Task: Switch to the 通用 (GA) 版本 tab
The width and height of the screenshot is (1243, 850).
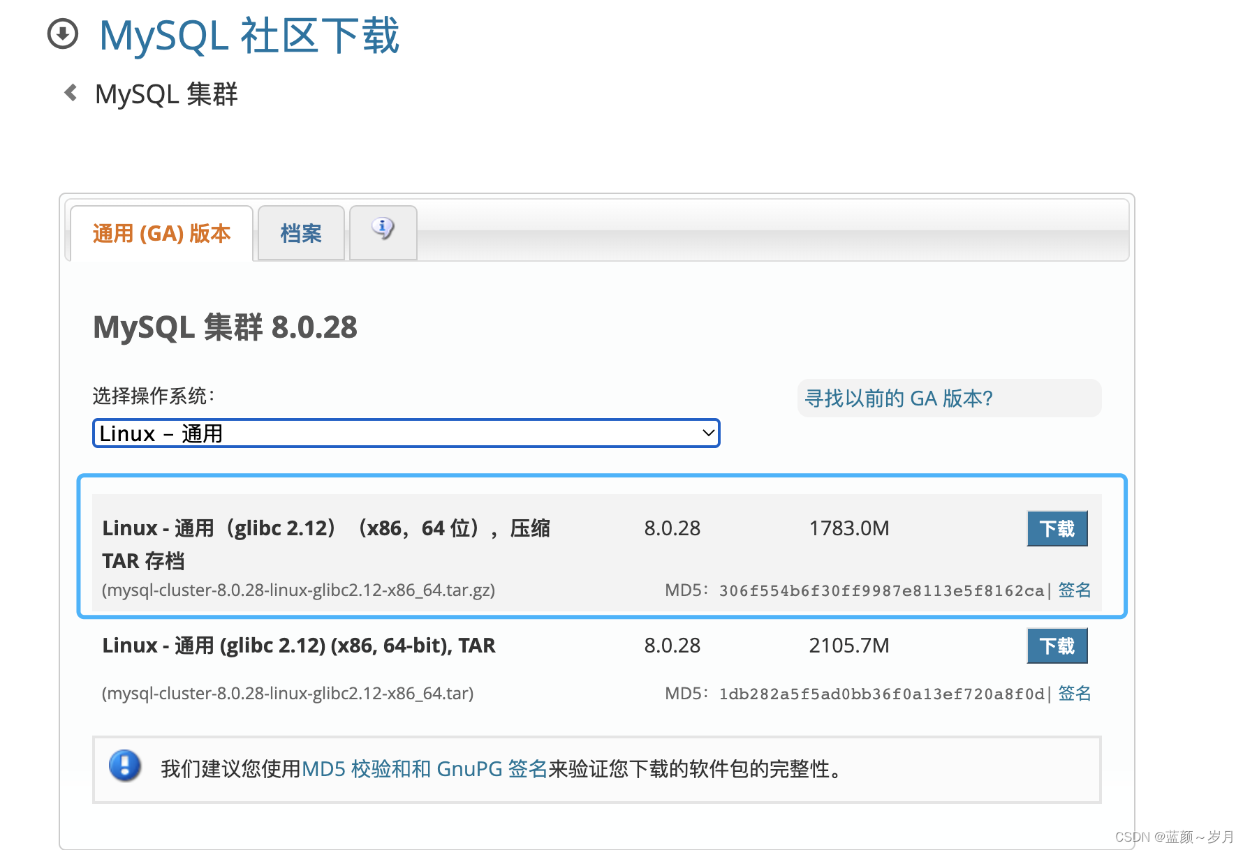Action: click(161, 234)
